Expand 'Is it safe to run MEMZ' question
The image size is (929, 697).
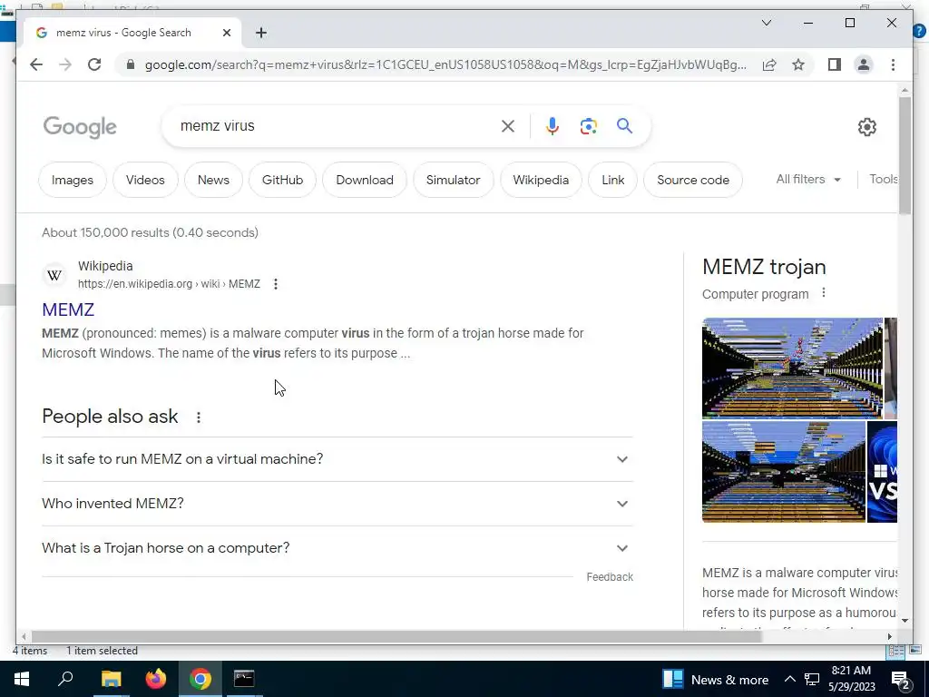(337, 459)
